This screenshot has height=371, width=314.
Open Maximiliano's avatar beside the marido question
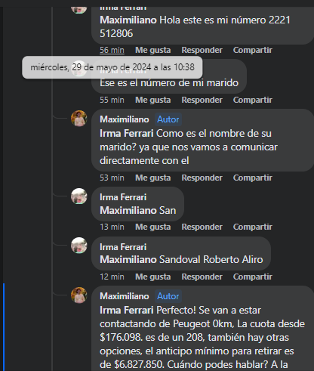coord(79,119)
